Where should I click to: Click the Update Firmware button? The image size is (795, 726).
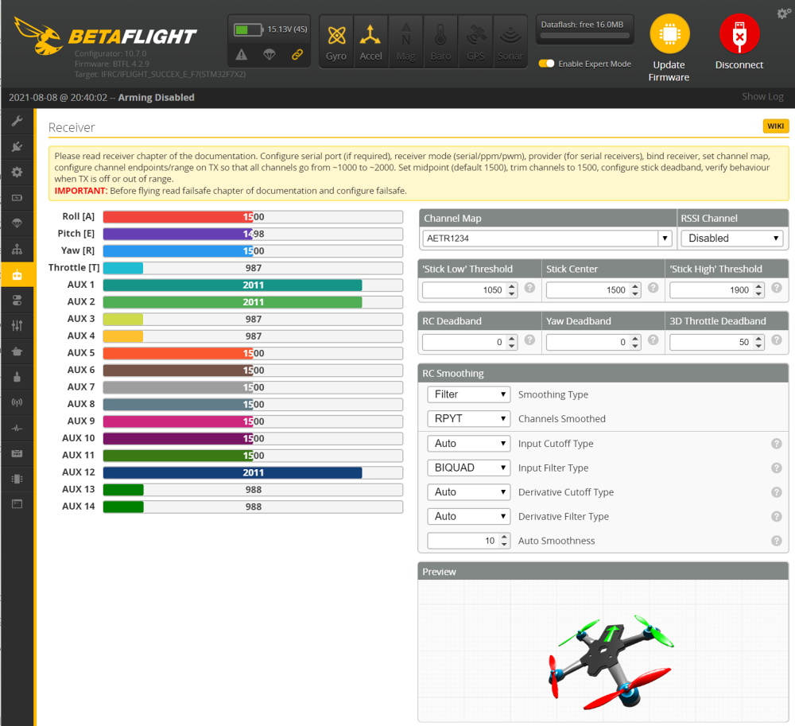click(669, 48)
